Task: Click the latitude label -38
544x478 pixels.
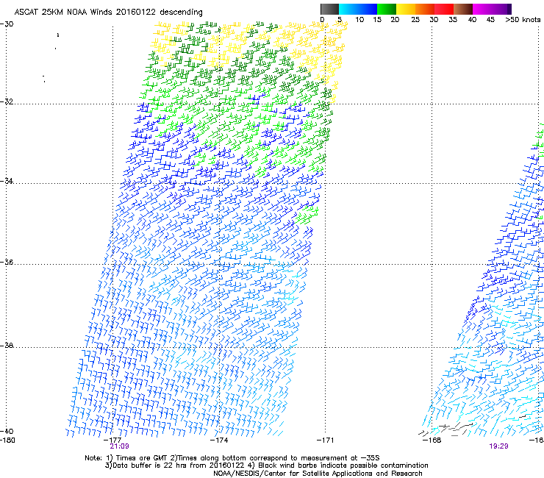Action: 7,346
